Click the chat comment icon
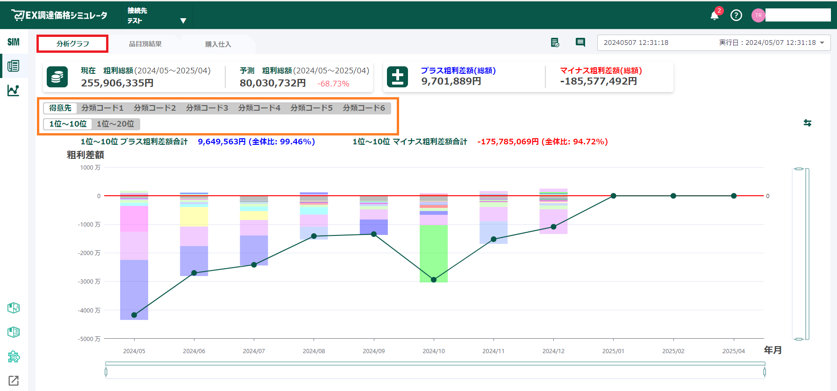This screenshot has height=391, width=837. [x=580, y=43]
